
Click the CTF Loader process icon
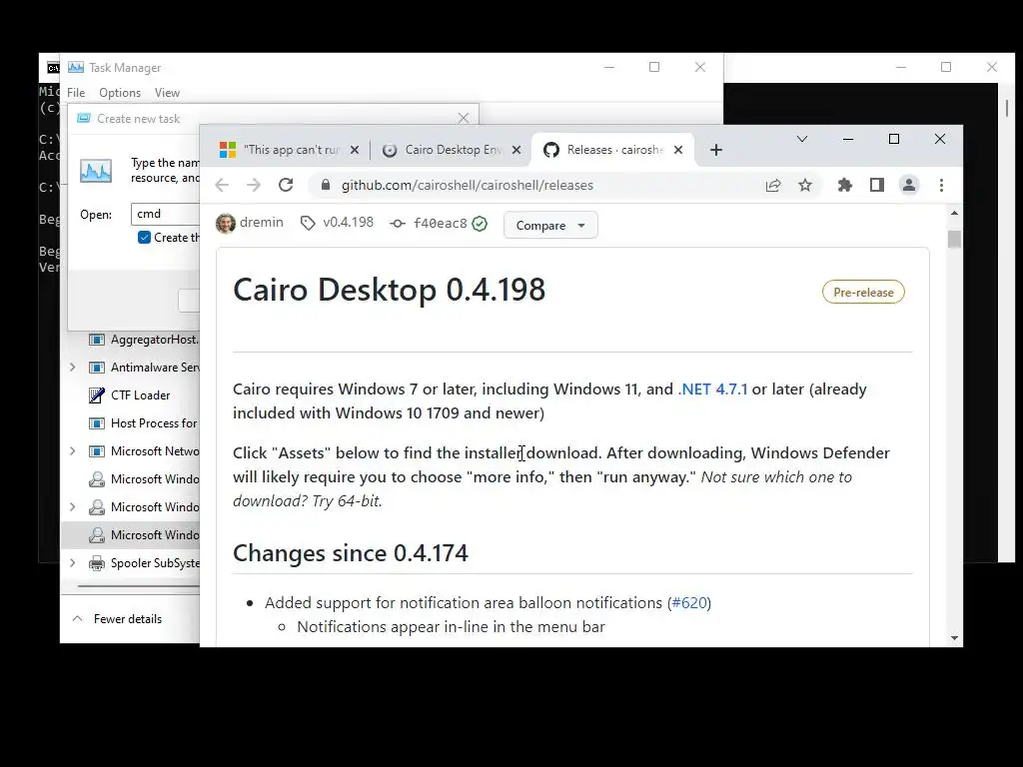pyautogui.click(x=97, y=395)
